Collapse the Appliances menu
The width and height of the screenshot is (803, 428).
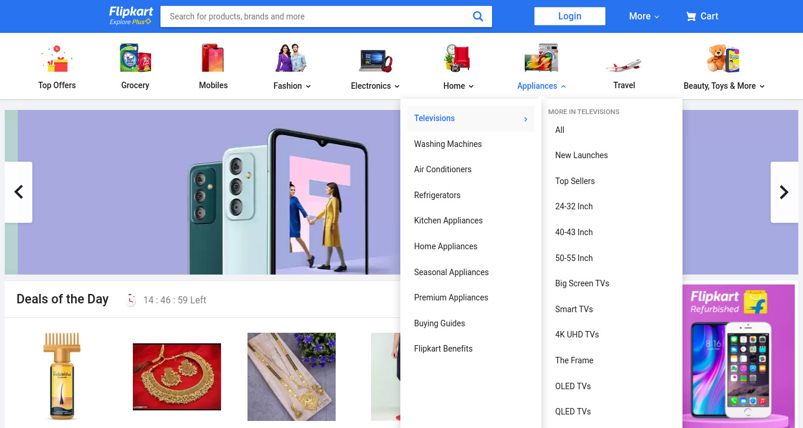click(541, 86)
